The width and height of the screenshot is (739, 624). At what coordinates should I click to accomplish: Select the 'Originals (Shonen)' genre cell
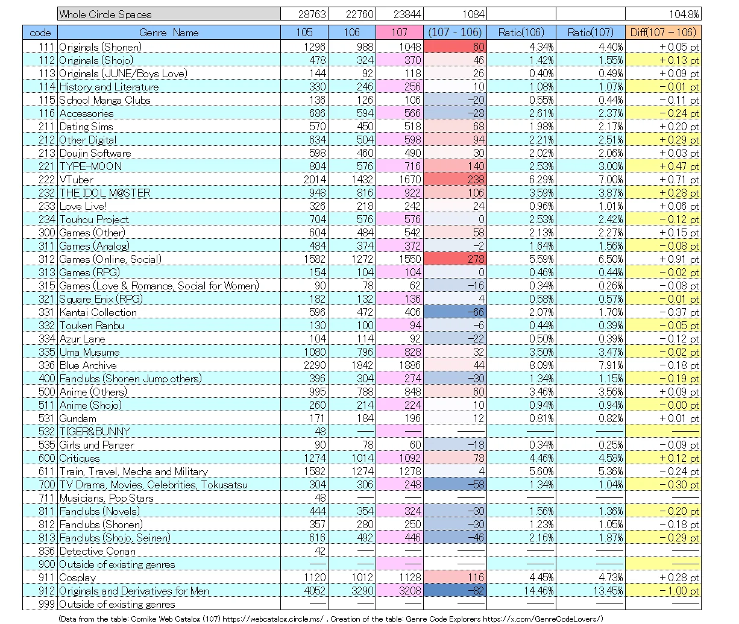(x=169, y=47)
